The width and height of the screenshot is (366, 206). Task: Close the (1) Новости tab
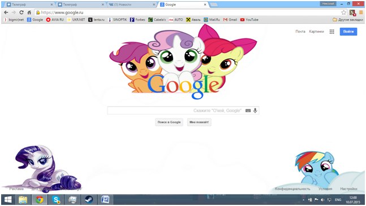pos(154,5)
